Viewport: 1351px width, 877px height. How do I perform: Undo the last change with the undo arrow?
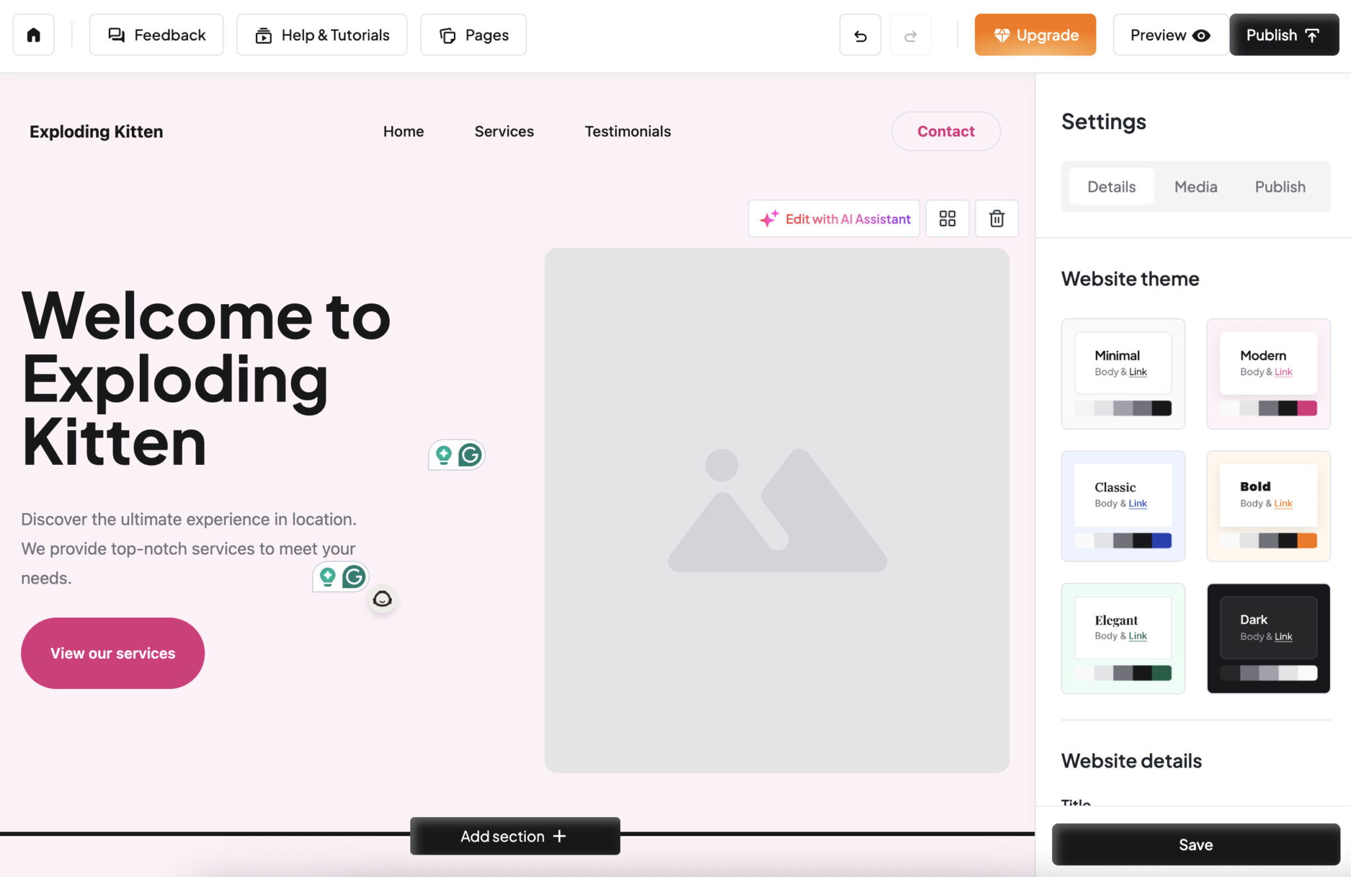860,35
